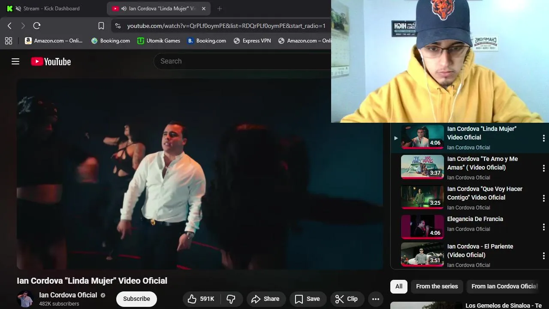Play Que Voy Hacer Contigo thumbnail

tap(422, 197)
